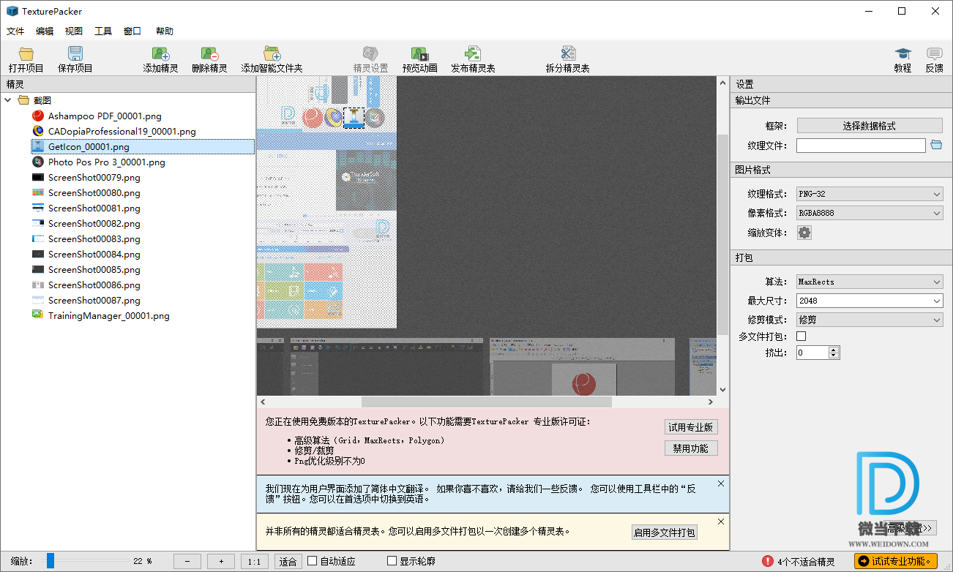Click the 打开项目 toolbar icon
The image size is (953, 572).
tap(26, 53)
